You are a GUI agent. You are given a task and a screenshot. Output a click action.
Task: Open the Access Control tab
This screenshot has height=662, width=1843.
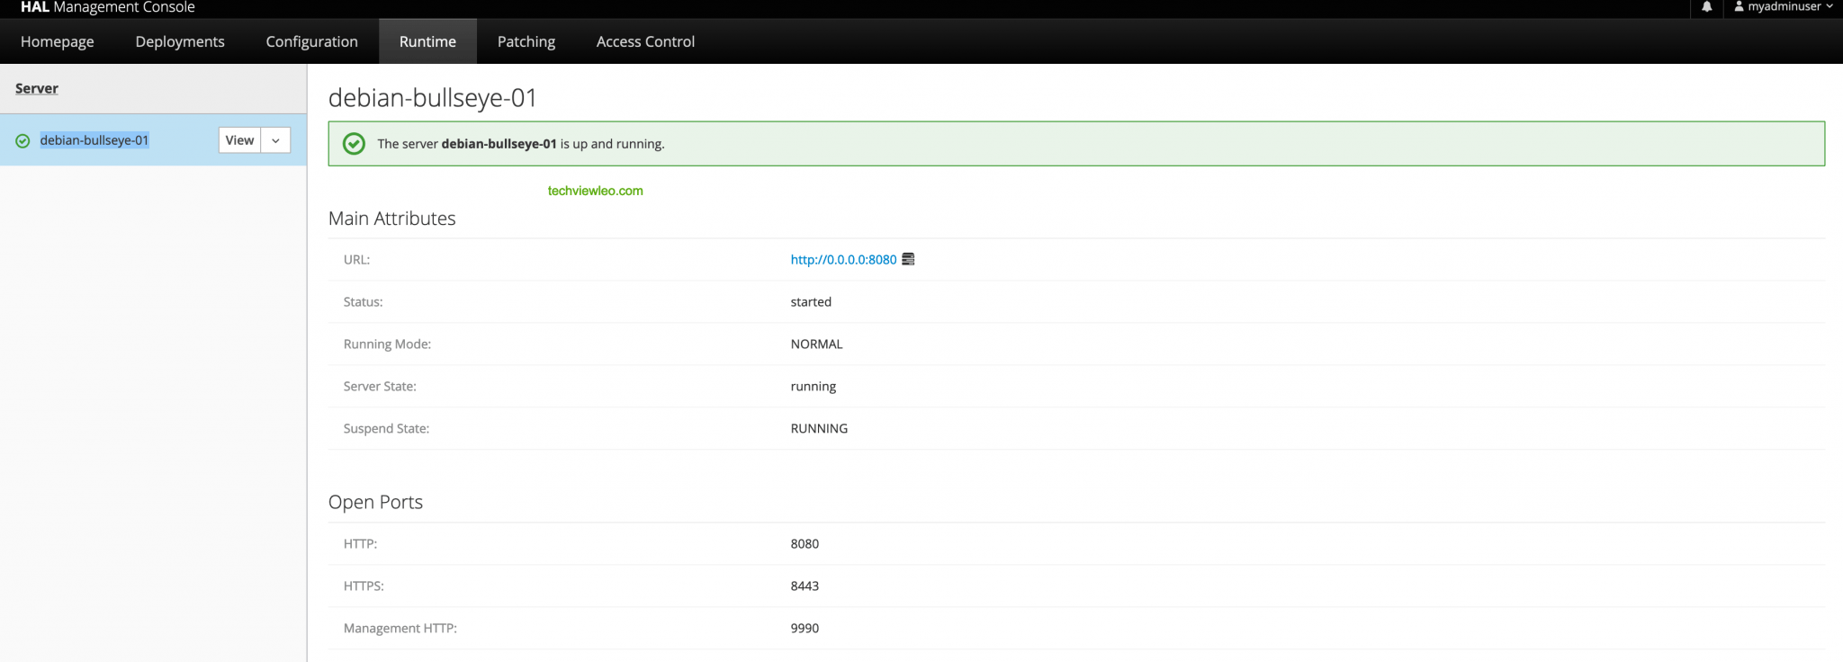(x=645, y=41)
